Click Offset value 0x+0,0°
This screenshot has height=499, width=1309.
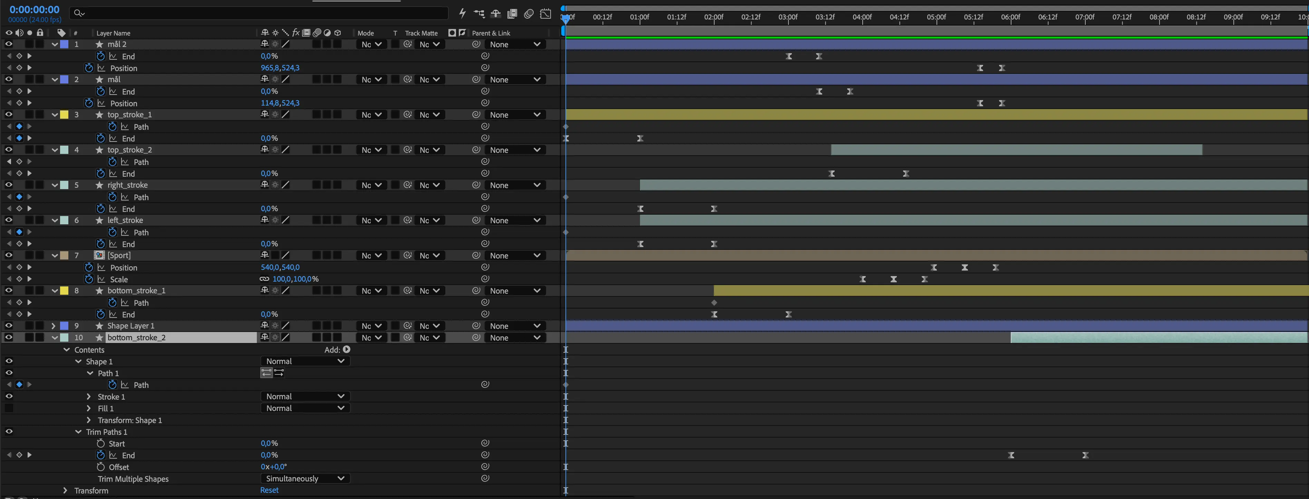pos(274,467)
